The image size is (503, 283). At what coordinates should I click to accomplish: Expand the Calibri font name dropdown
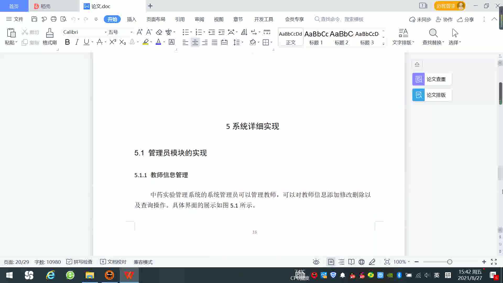[x=106, y=32]
